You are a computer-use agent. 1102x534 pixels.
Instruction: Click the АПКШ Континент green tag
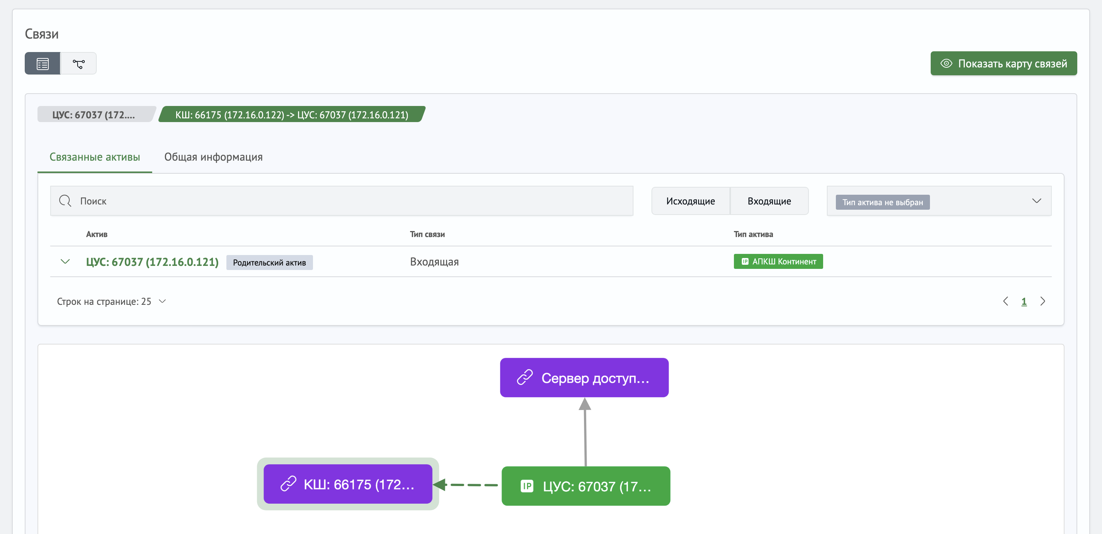point(778,261)
